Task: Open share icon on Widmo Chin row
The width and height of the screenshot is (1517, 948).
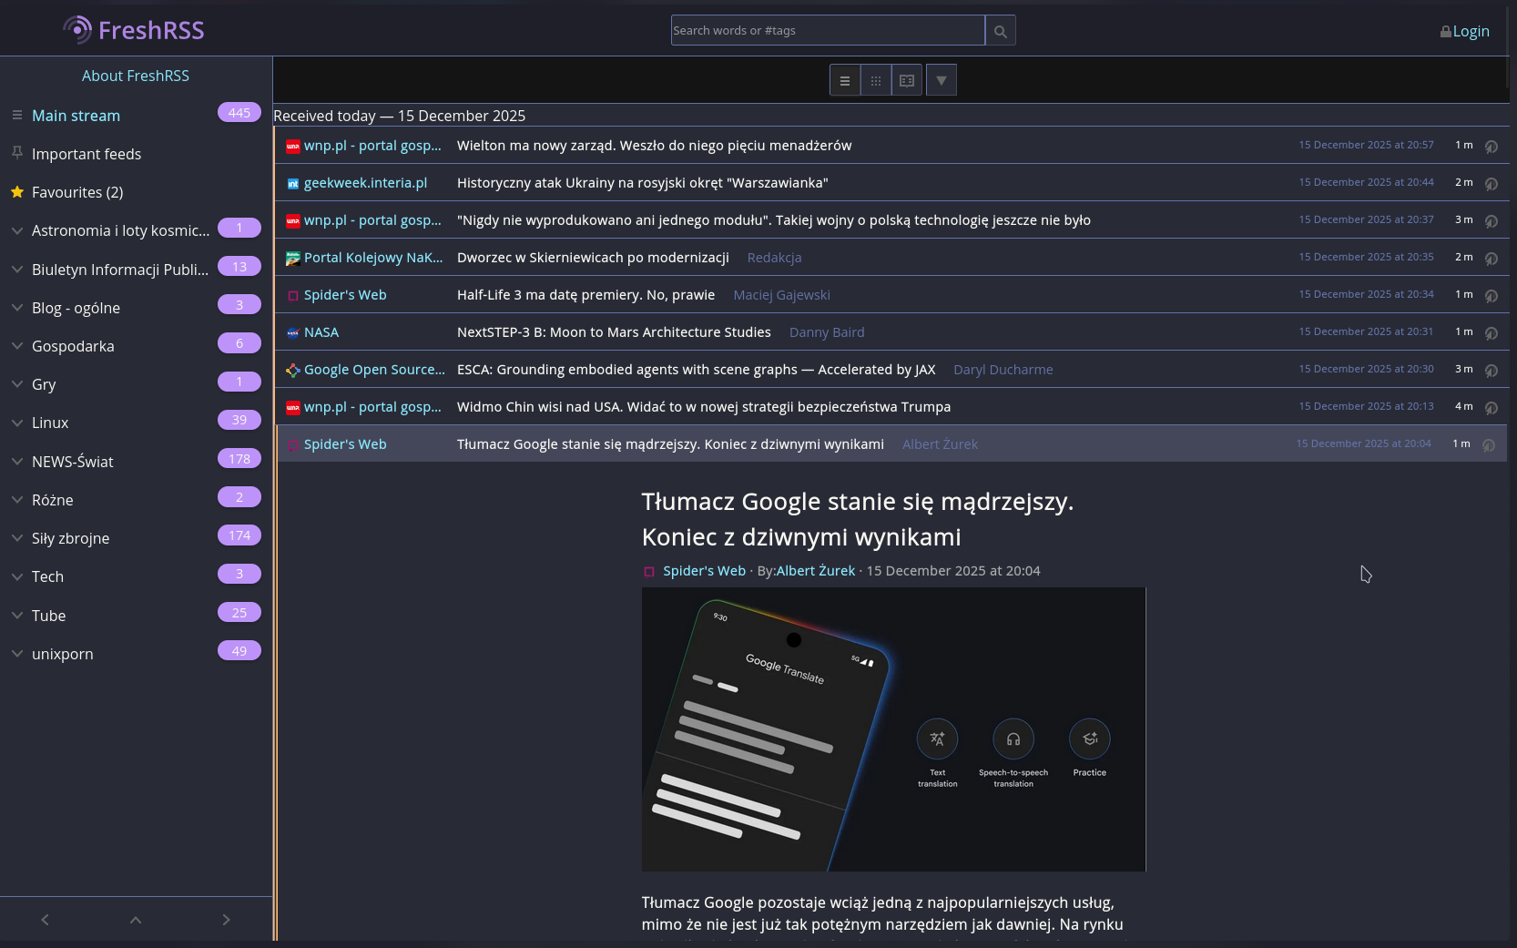Action: tap(1492, 407)
